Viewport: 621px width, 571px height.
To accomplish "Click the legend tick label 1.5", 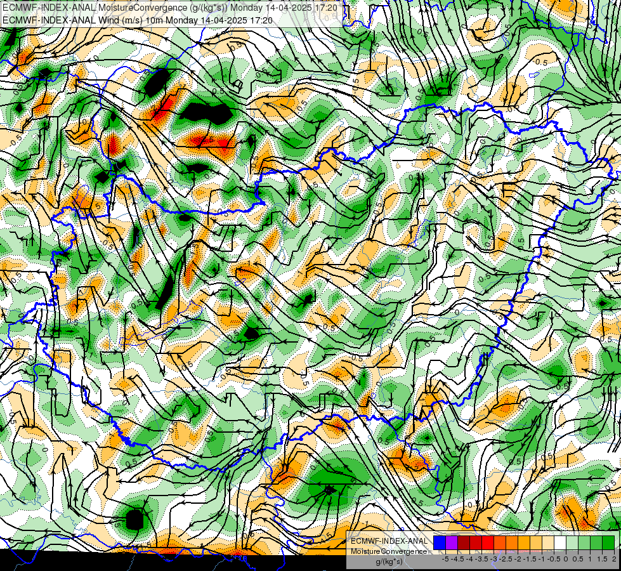I will [603, 559].
